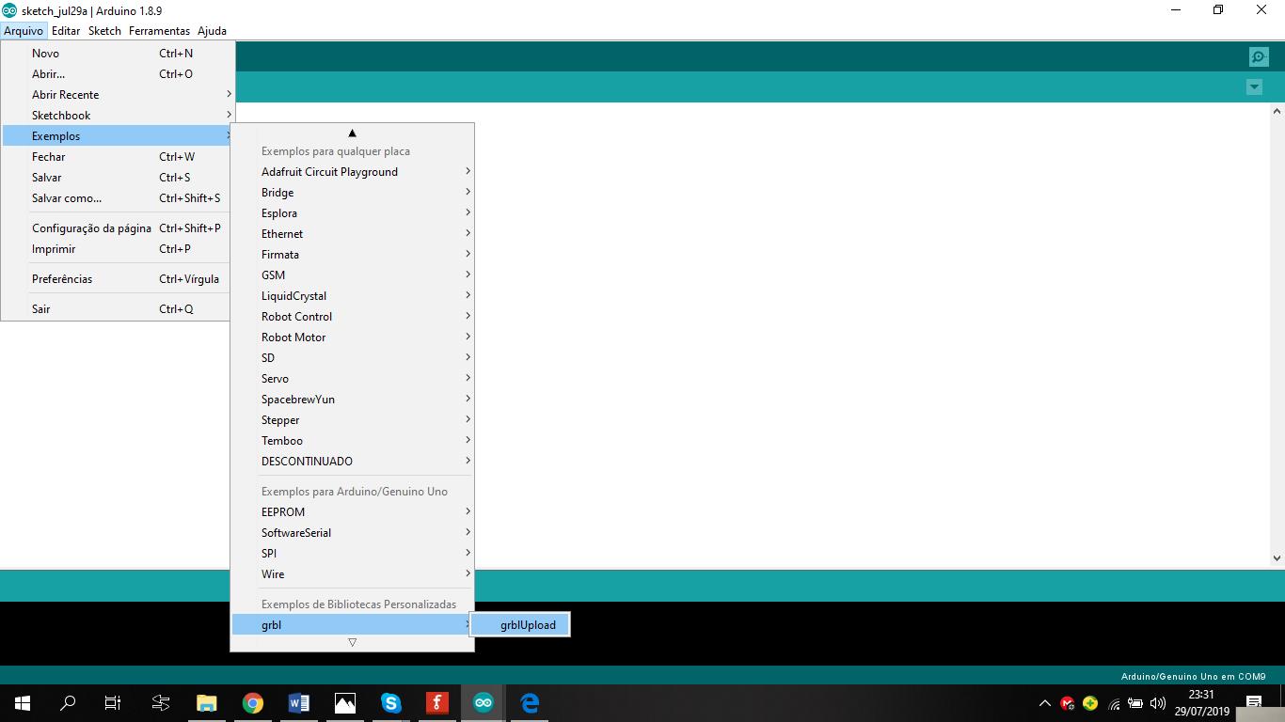
Task: Choose Abrir... menu entry
Action: pyautogui.click(x=118, y=74)
